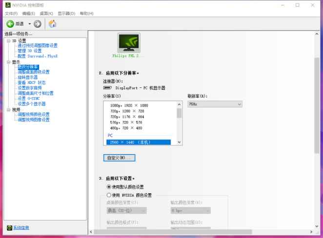Click the Home icon in toolbar
Viewport: 323px width, 238px height.
52,24
